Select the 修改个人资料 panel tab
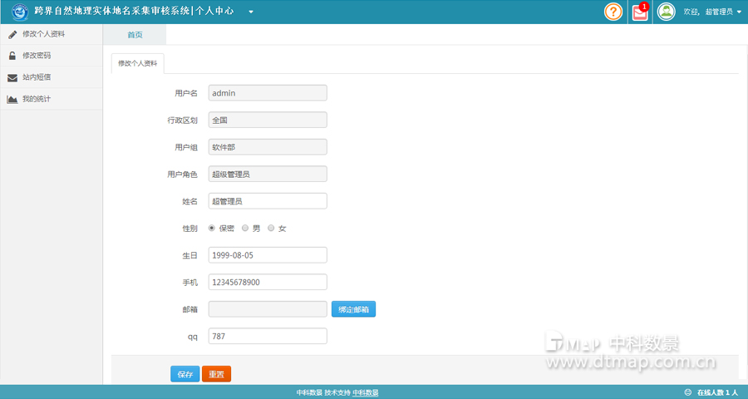 click(138, 63)
